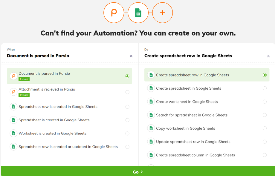Click Sheets icon beside Create spreadsheet column
275x176 pixels.
pos(151,155)
